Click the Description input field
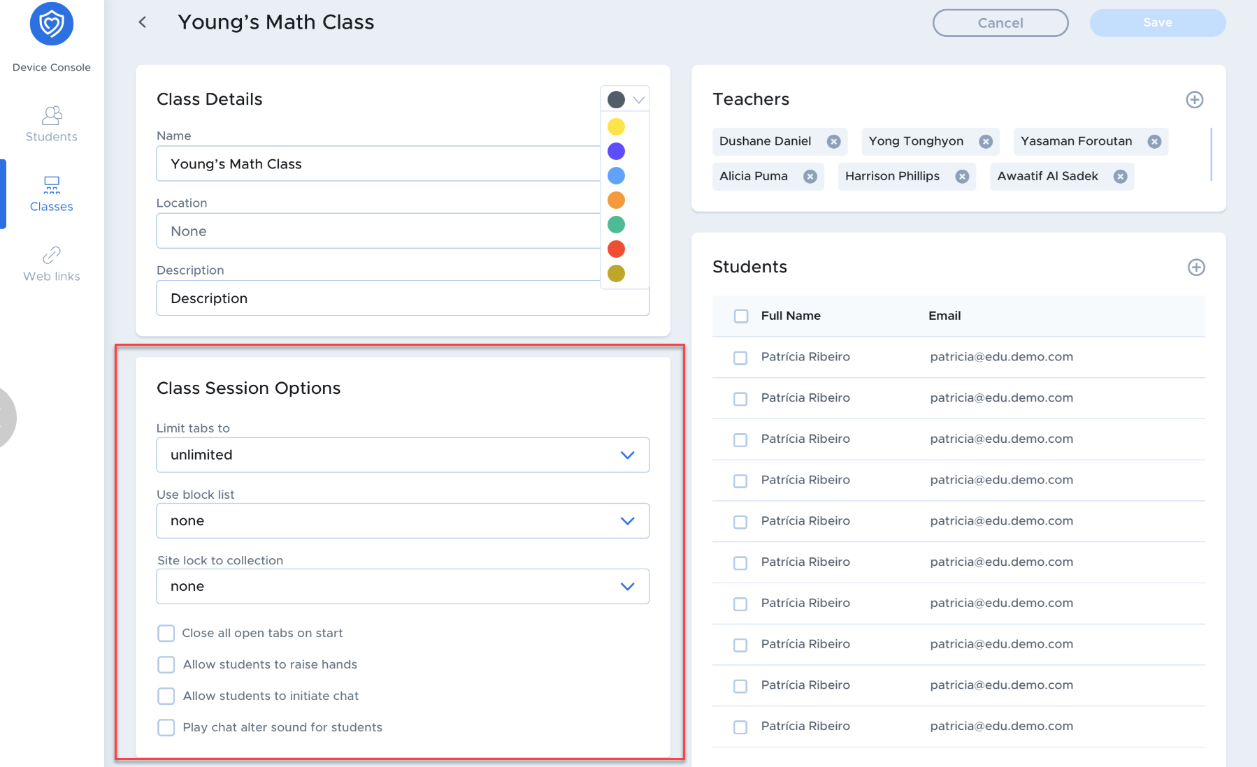Image resolution: width=1257 pixels, height=767 pixels. pos(403,298)
